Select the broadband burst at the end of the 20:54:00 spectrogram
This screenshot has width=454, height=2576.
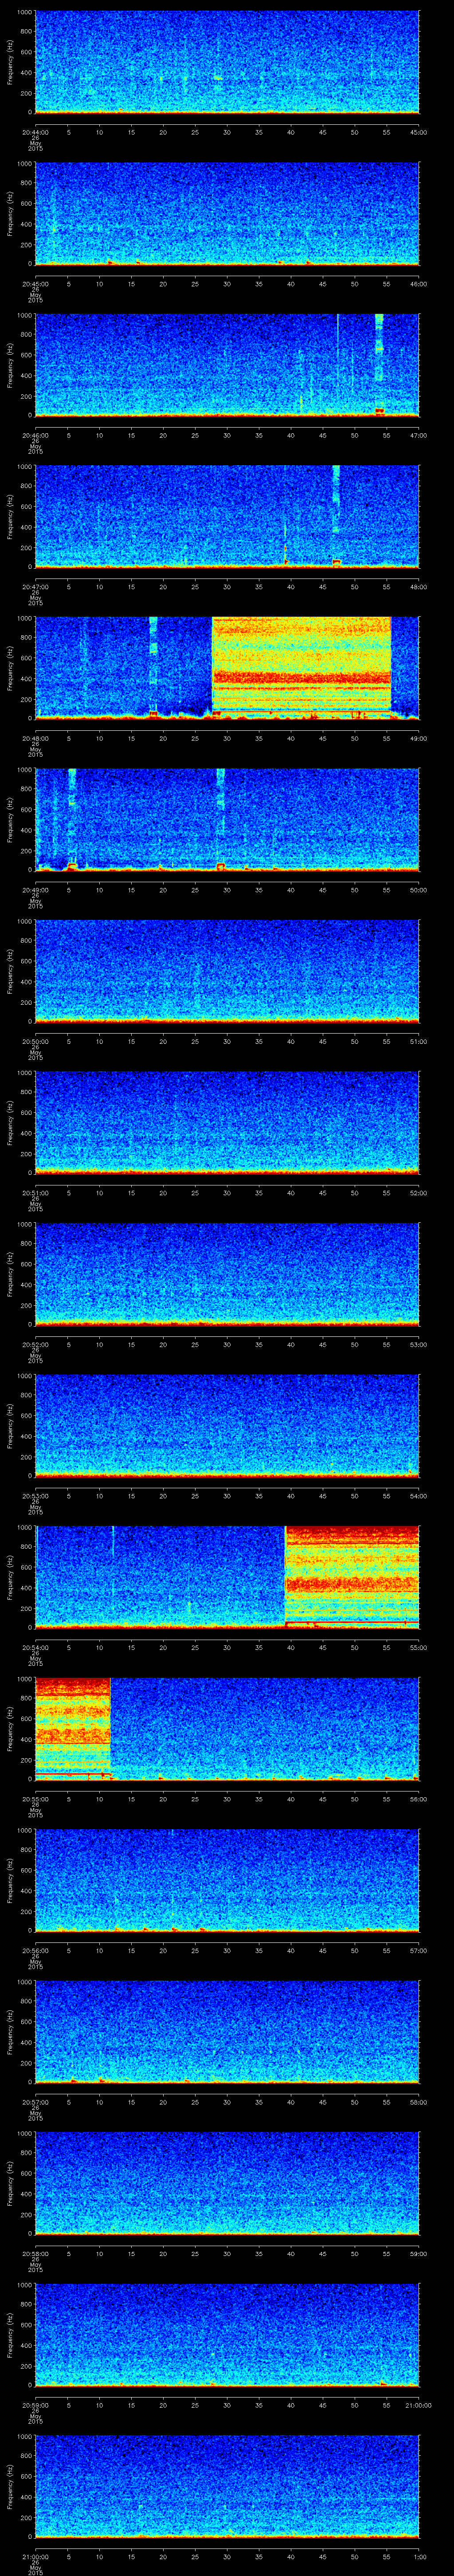tap(352, 1576)
